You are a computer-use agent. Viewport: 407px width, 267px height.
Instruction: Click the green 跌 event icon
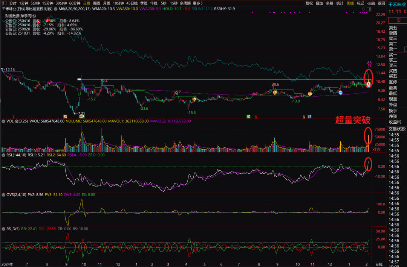[x=83, y=117]
